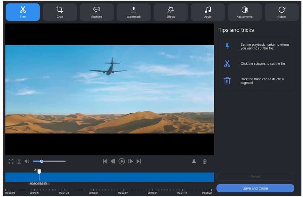
Task: Open the Crop tab
Action: pos(60,12)
